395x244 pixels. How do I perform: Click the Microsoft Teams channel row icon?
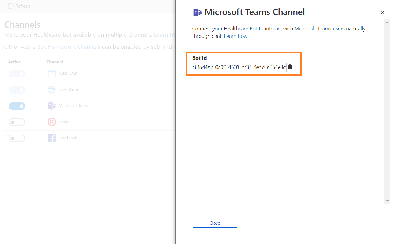tap(52, 106)
